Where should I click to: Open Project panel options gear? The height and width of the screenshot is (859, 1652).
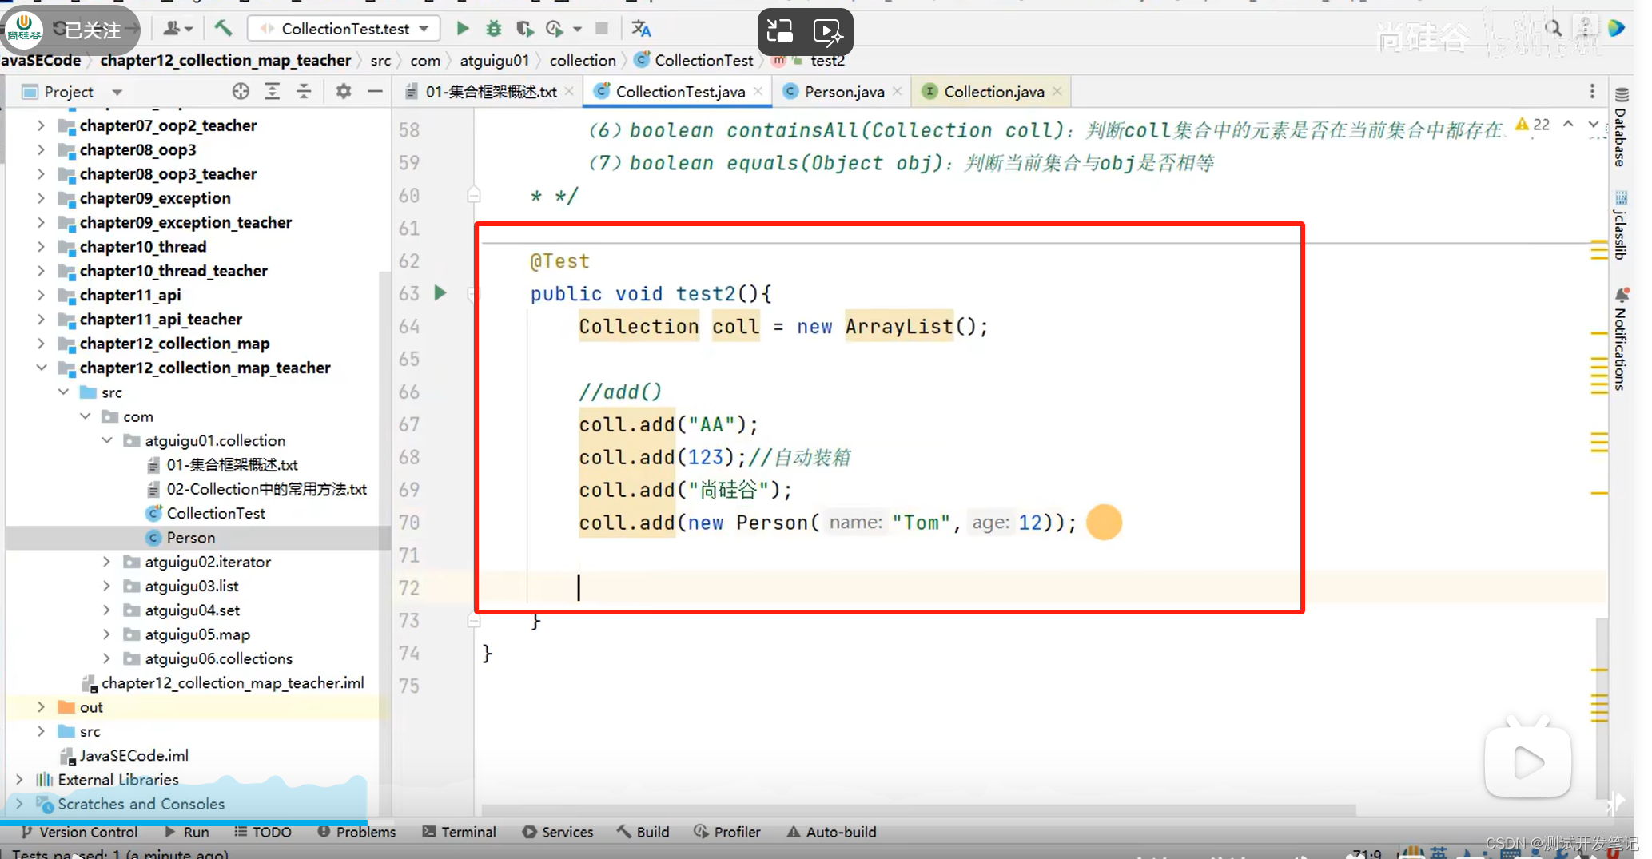point(344,91)
